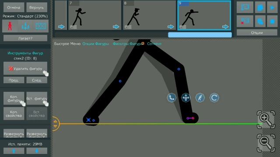Open frame 8 timing settings icon

pos(128,27)
